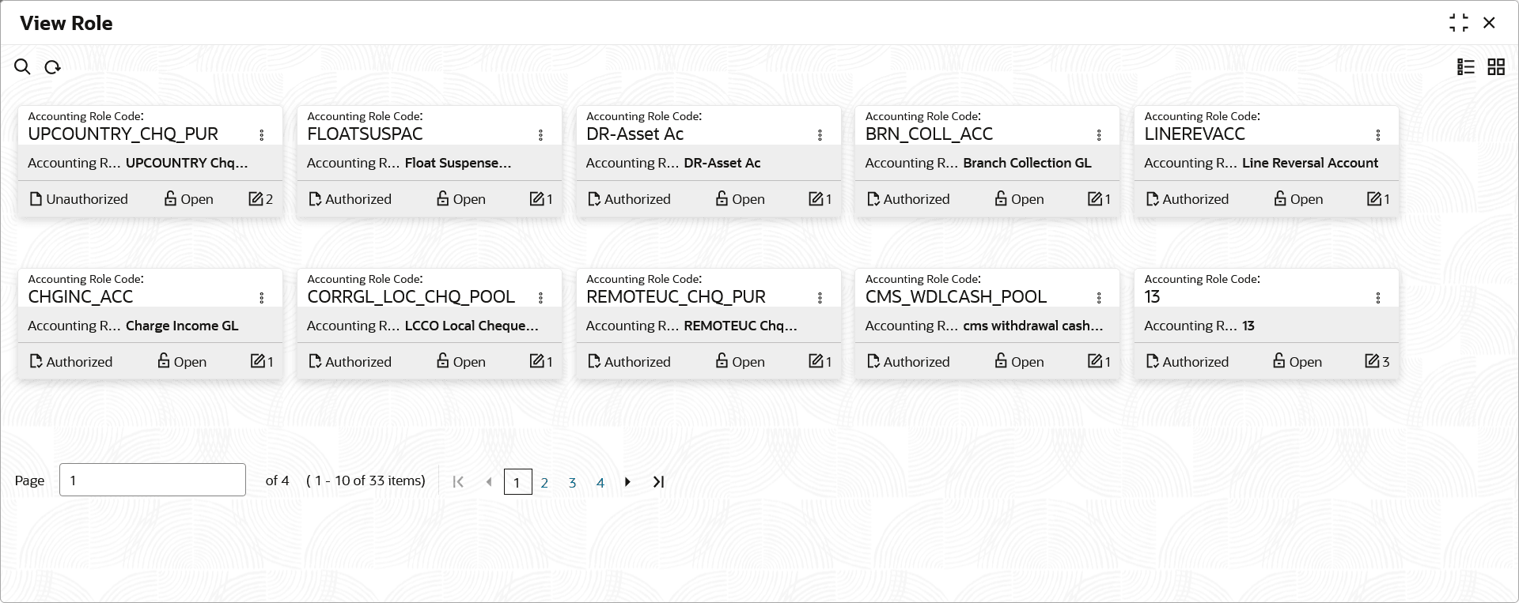Collapse the View Role window icon
This screenshot has width=1519, height=603.
pos(1458,23)
